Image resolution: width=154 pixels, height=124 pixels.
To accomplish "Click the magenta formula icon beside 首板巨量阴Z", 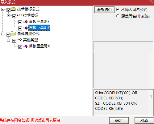I will [26, 28].
